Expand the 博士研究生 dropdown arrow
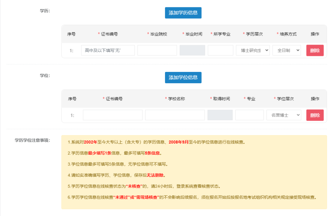Image resolution: width=333 pixels, height=216 pixels. (x=267, y=50)
